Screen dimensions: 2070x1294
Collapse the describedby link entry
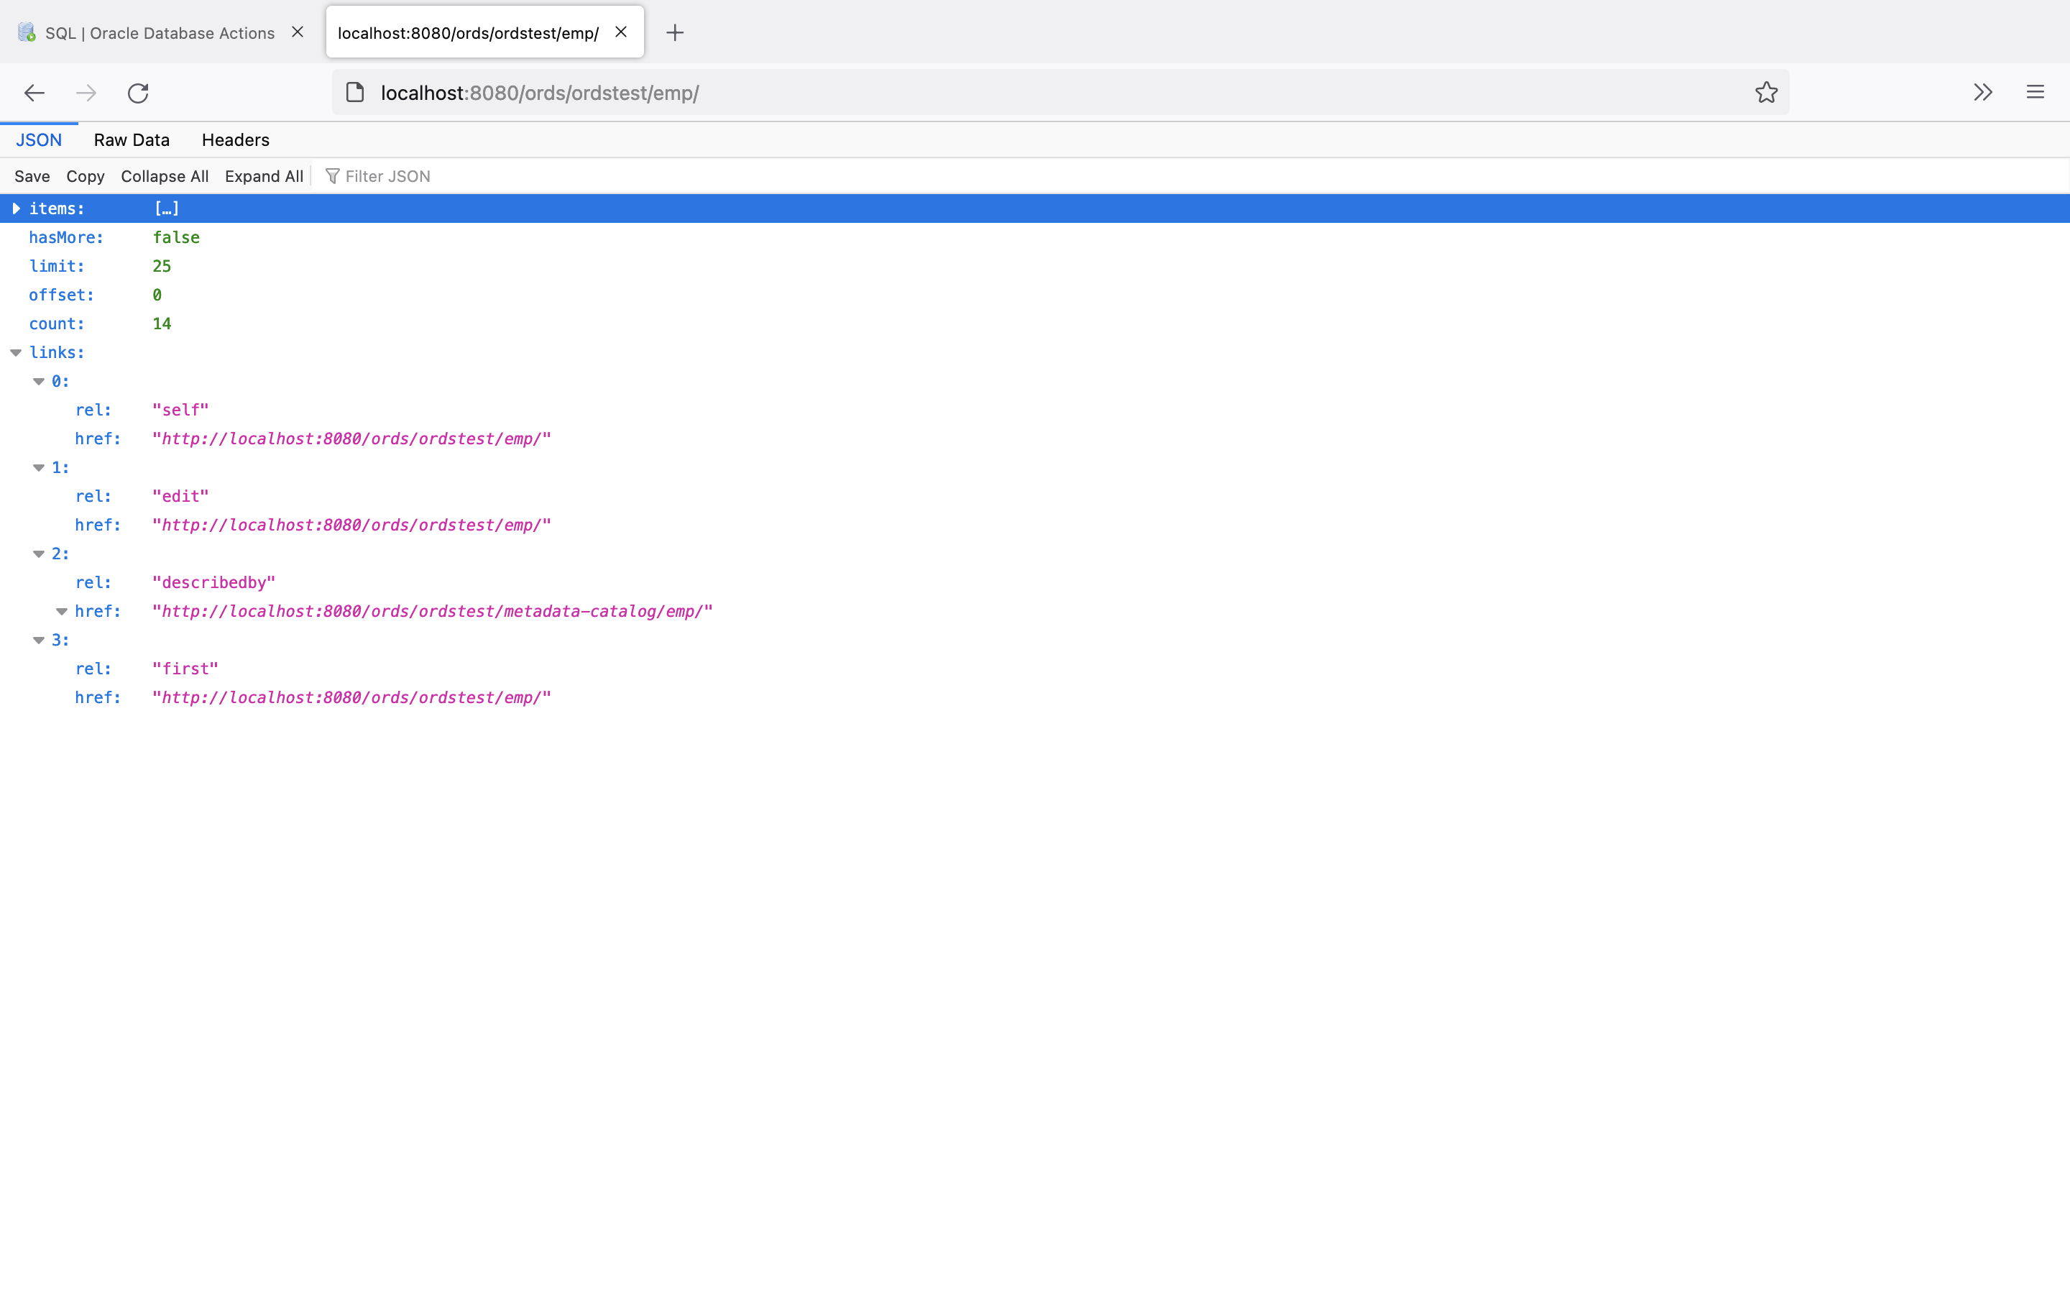coord(39,554)
